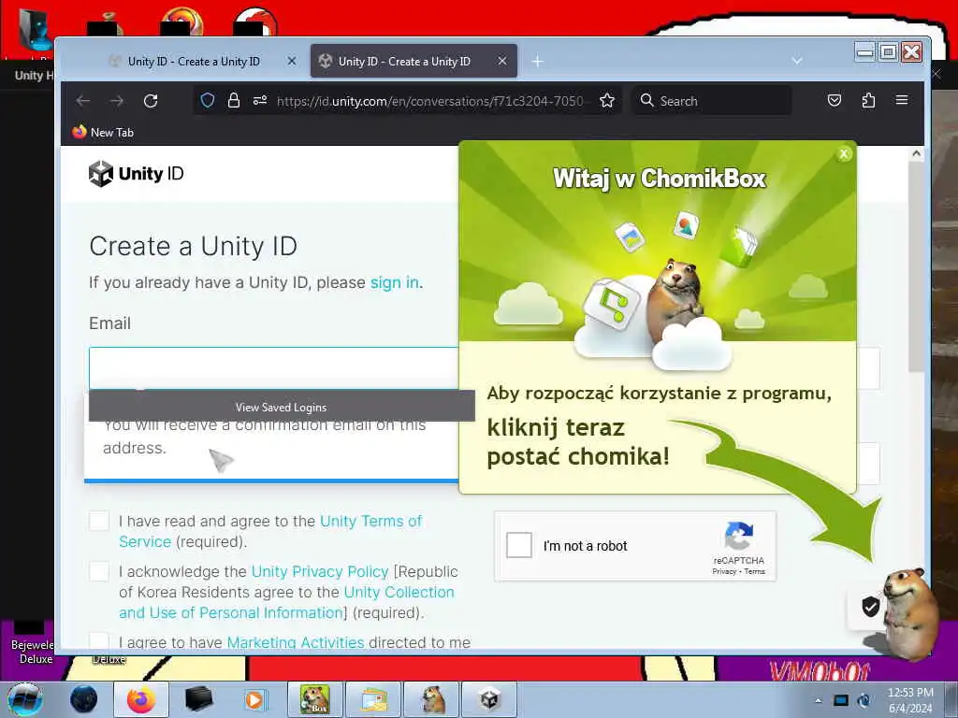Screen dimensions: 958x718
Task: Click View Saved Logins
Action: 281,408
